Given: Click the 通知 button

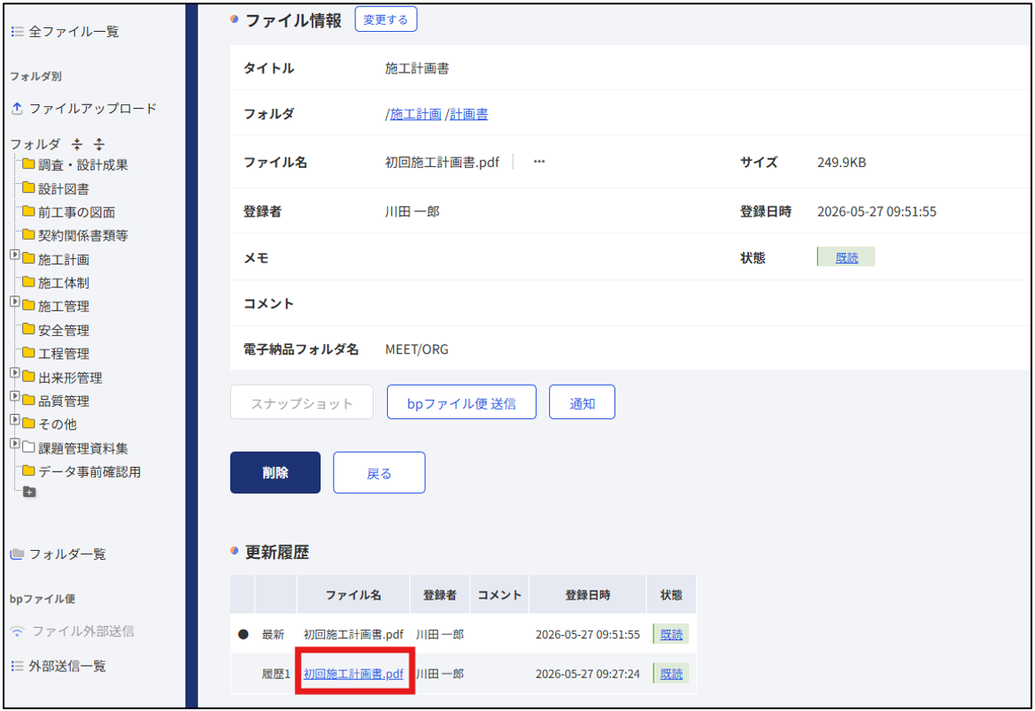Looking at the screenshot, I should 583,402.
